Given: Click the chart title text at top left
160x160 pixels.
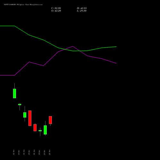Looking at the screenshot, I should (23, 5).
